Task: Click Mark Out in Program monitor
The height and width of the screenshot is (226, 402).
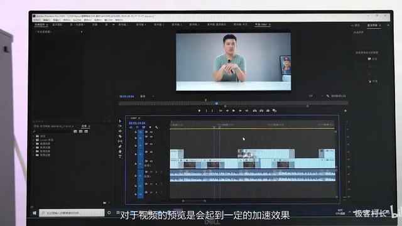Action: point(212,110)
